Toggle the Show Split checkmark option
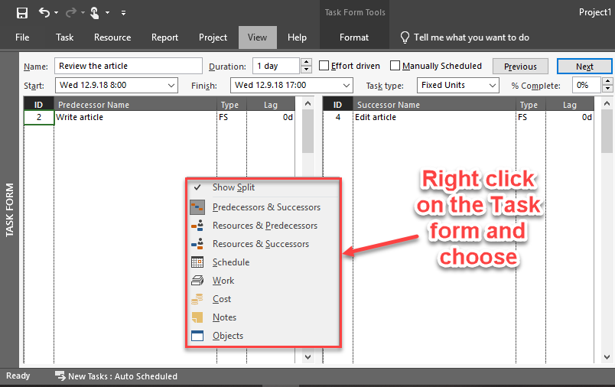Screen dimensions: 615x387 [x=197, y=187]
